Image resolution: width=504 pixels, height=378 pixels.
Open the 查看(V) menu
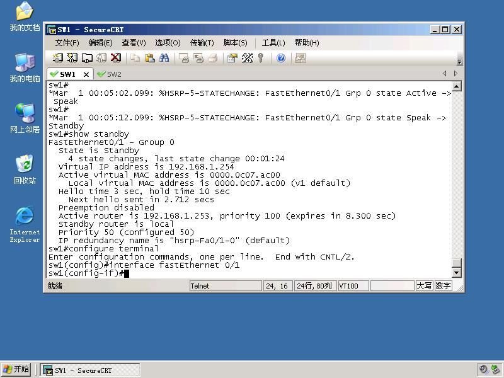coord(134,43)
